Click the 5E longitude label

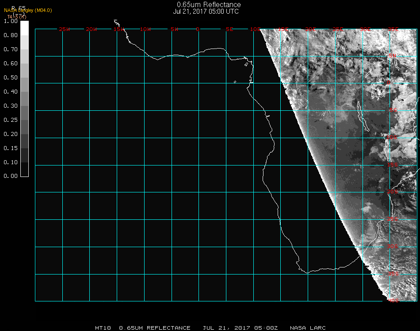(x=229, y=29)
